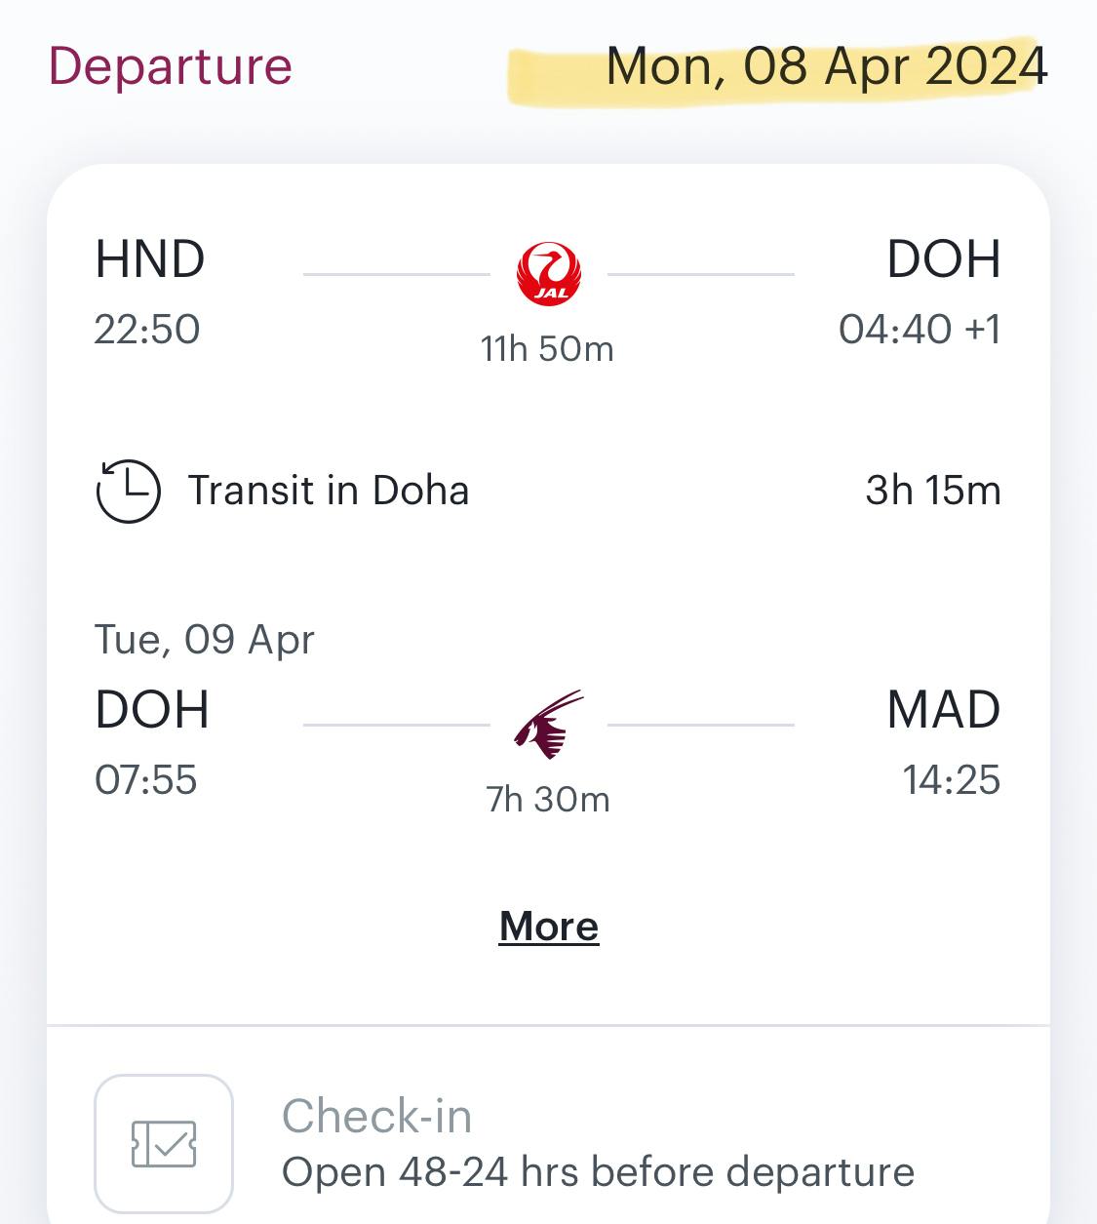This screenshot has width=1097, height=1224.
Task: Tap the 3h 15m transit duration
Action: pos(932,491)
